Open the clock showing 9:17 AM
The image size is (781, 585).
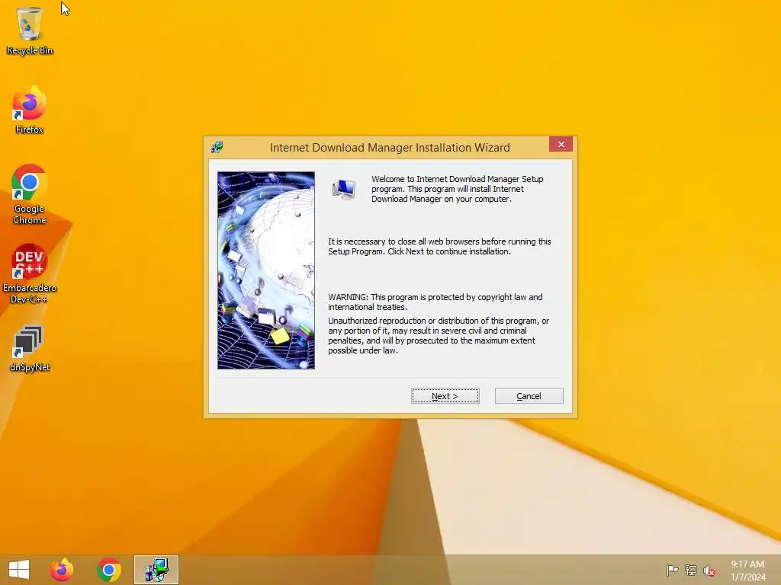(x=747, y=571)
